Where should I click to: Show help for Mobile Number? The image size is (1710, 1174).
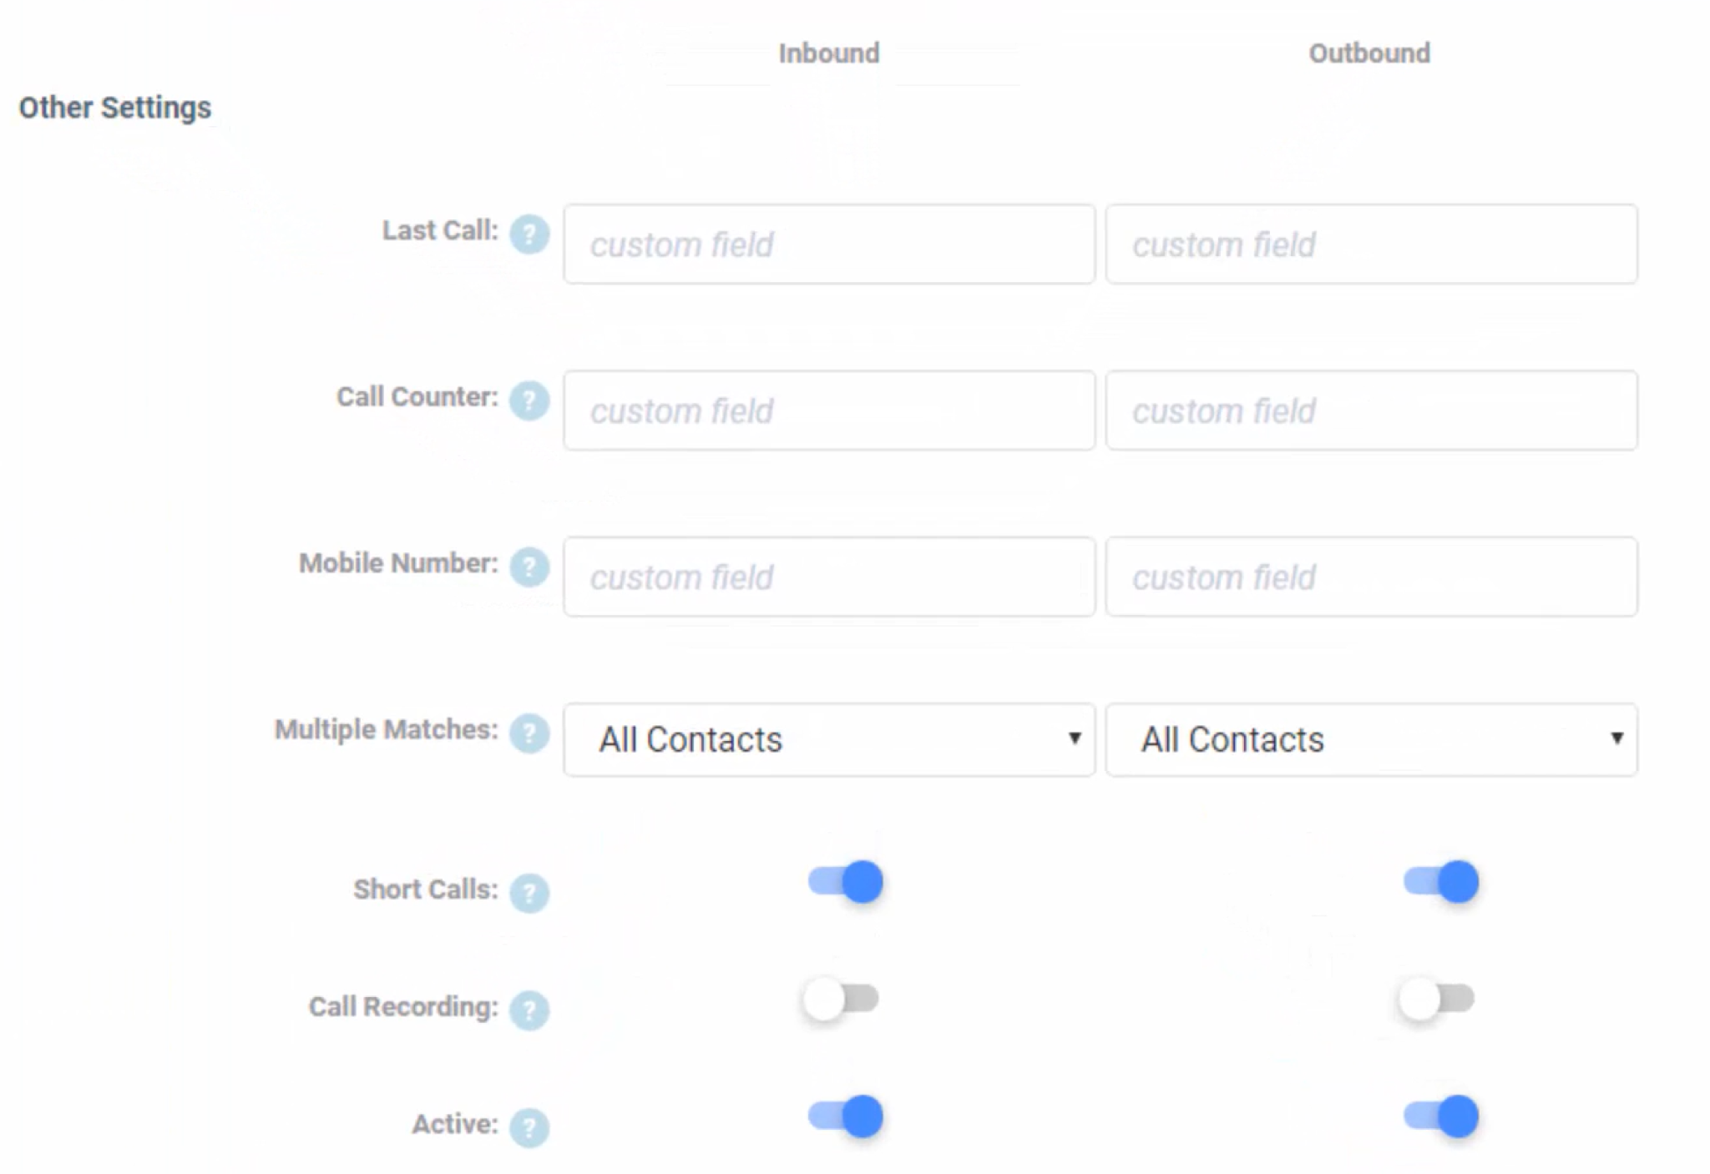pyautogui.click(x=529, y=567)
